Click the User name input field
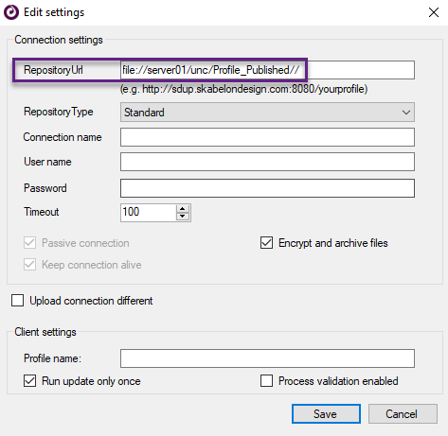 (x=267, y=162)
